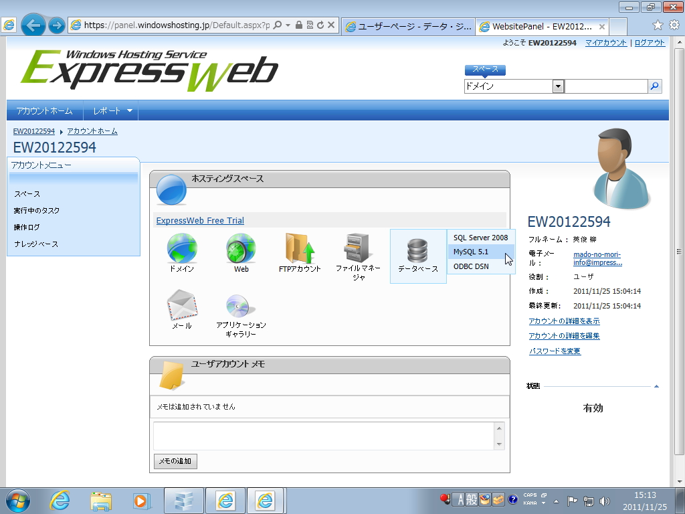Show hidden tray icons arrow
The width and height of the screenshot is (685, 514).
click(x=556, y=501)
